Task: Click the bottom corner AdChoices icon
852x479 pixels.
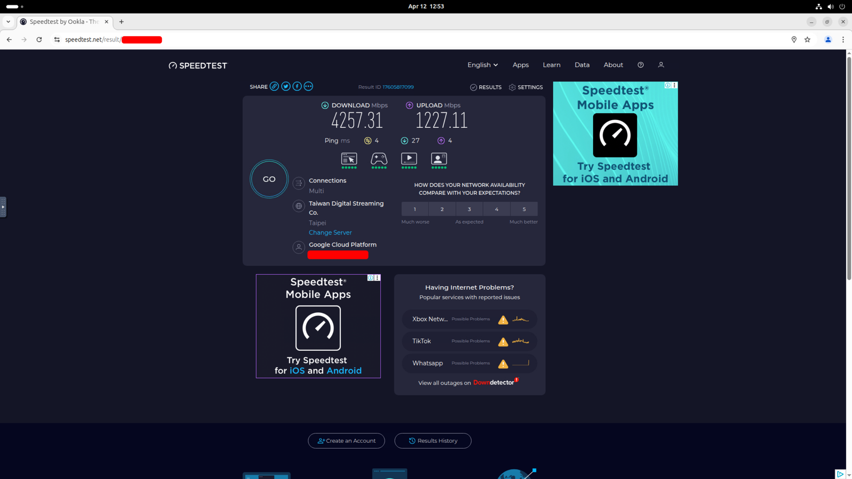Action: coord(840,474)
